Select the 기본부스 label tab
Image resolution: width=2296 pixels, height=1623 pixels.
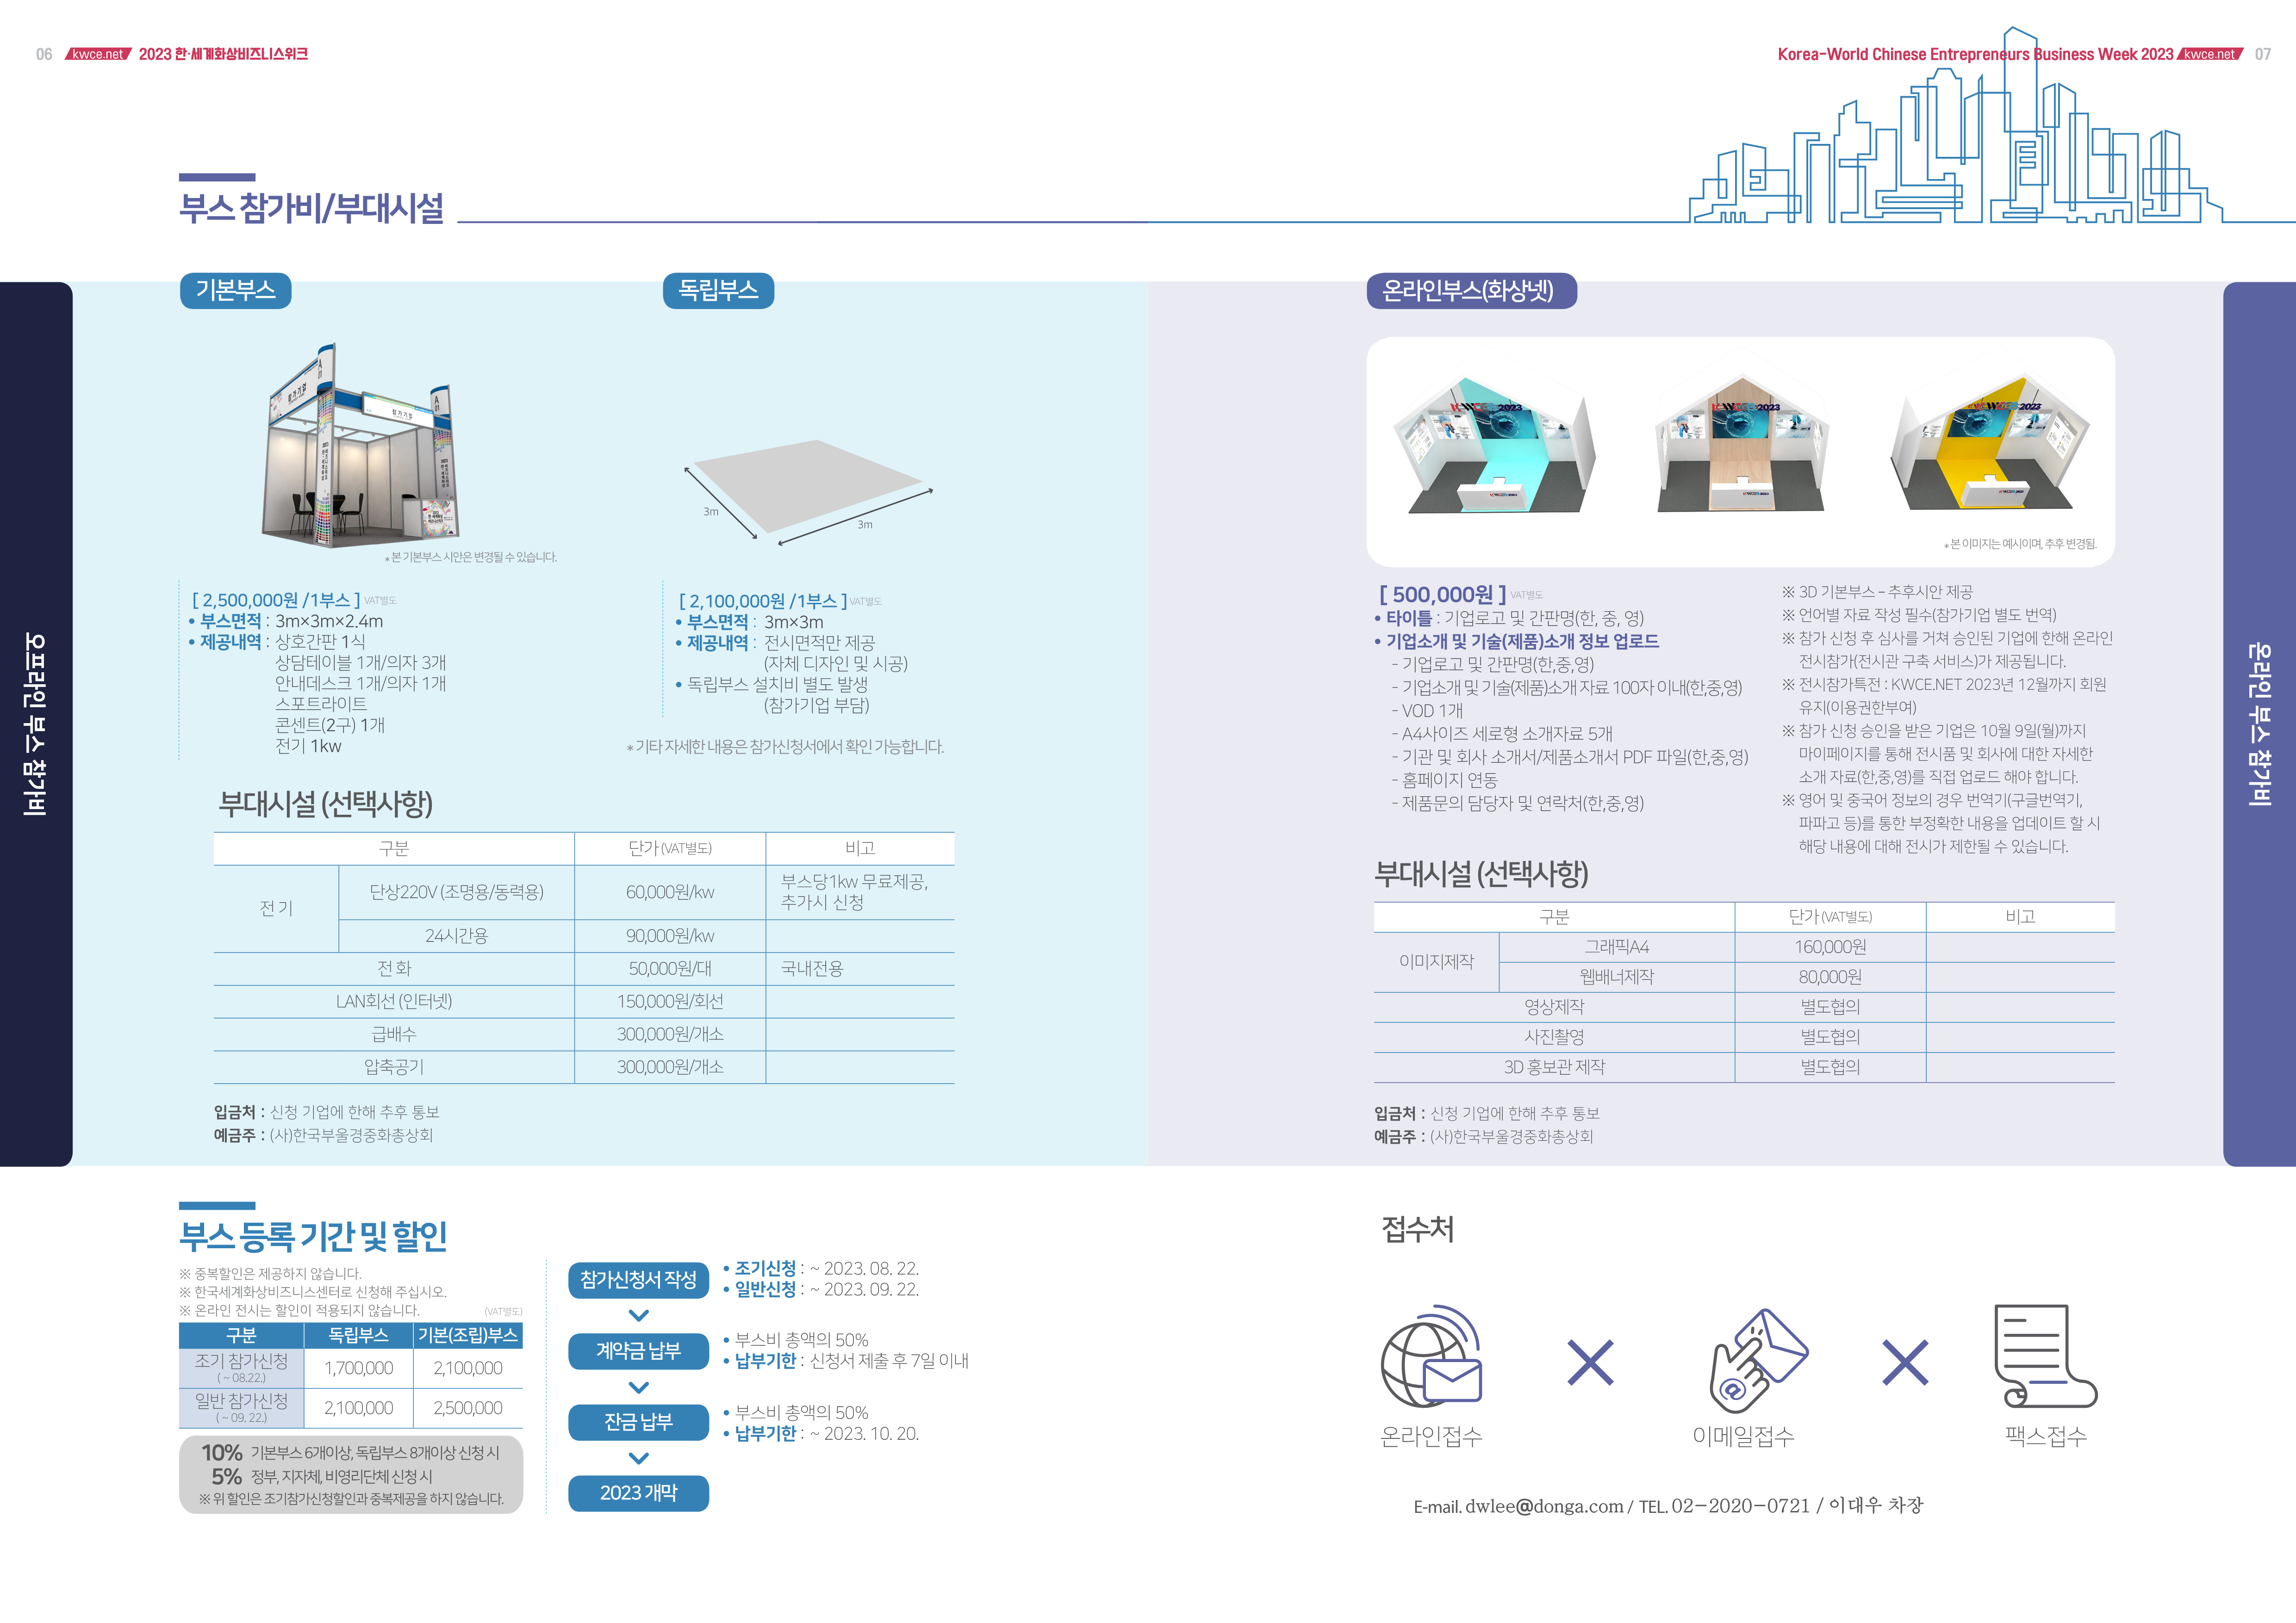235,291
